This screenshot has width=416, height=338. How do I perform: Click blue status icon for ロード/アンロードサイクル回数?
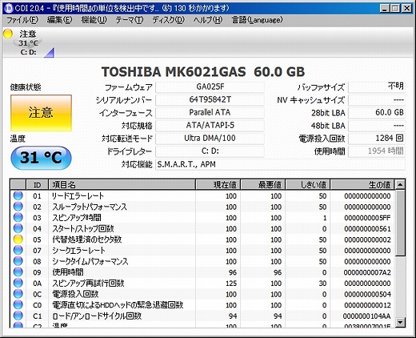tap(18, 316)
